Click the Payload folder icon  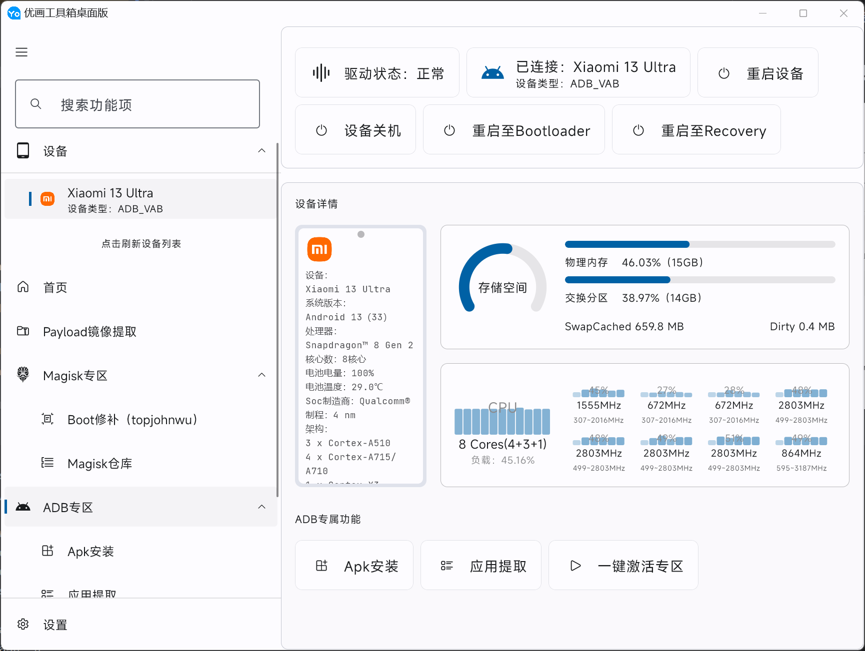click(23, 331)
